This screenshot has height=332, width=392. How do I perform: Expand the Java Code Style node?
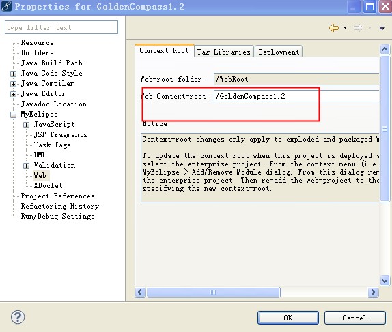(13, 74)
